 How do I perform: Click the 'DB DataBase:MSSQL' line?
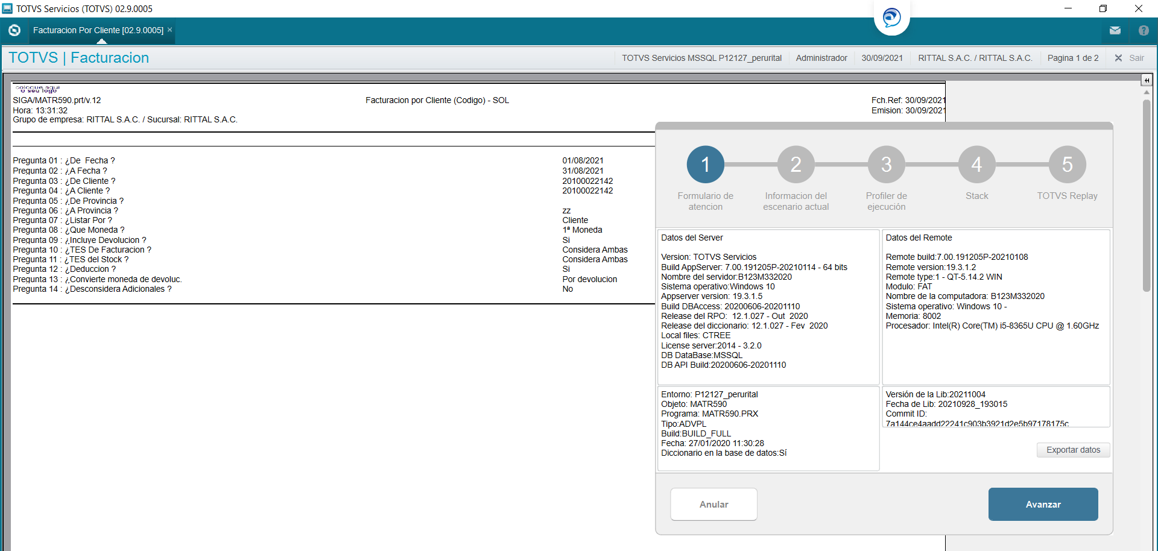pos(701,355)
